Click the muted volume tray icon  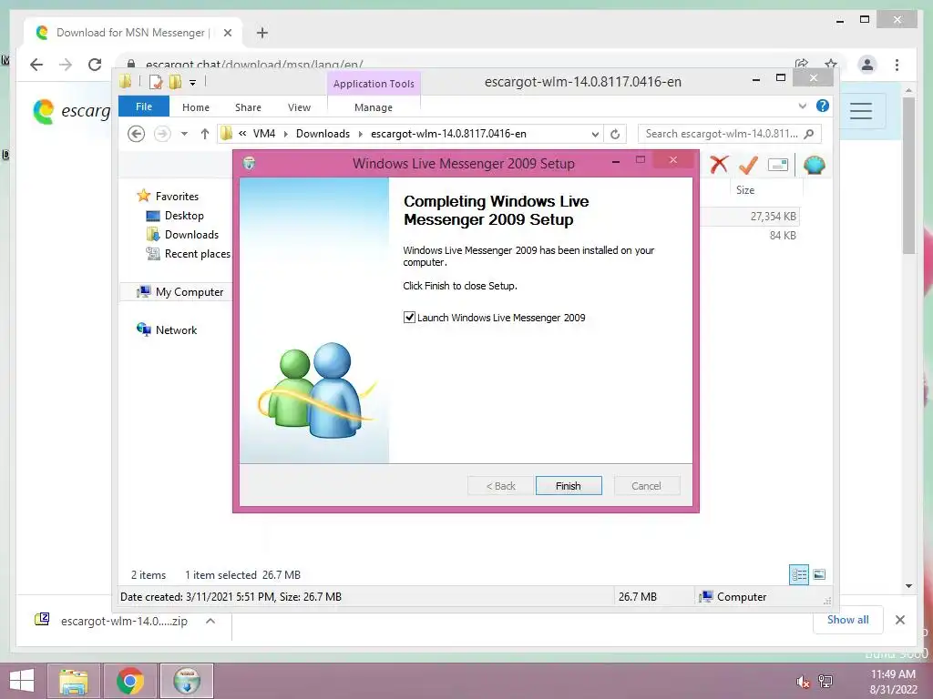coord(803,682)
